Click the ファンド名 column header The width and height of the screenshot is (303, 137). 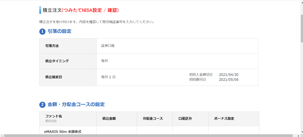[x=54, y=116]
